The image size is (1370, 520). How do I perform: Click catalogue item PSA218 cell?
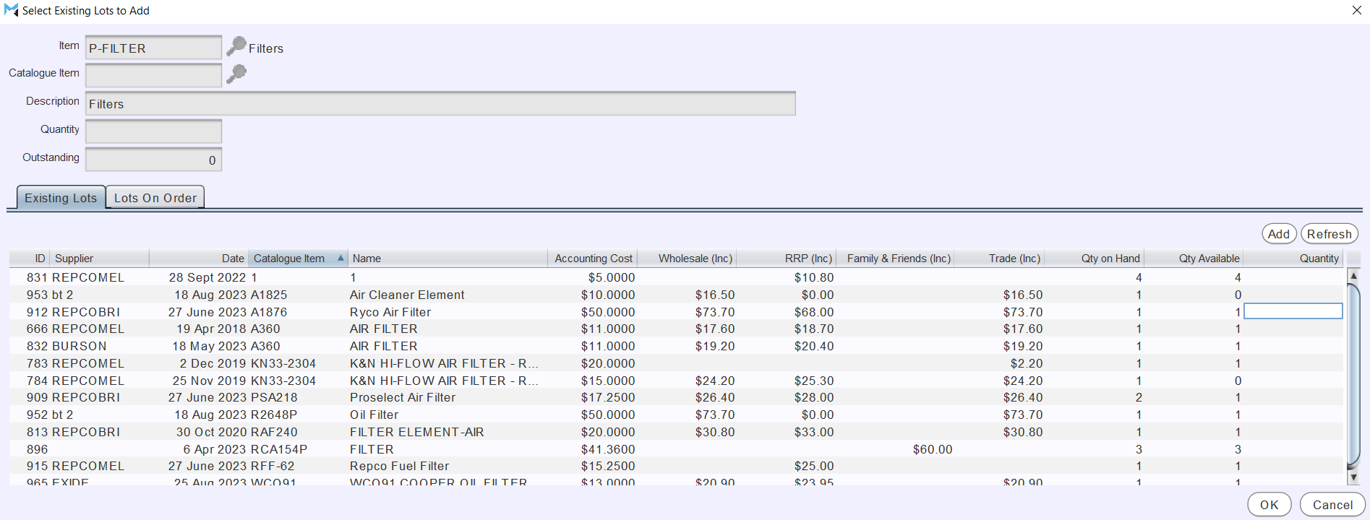click(274, 397)
